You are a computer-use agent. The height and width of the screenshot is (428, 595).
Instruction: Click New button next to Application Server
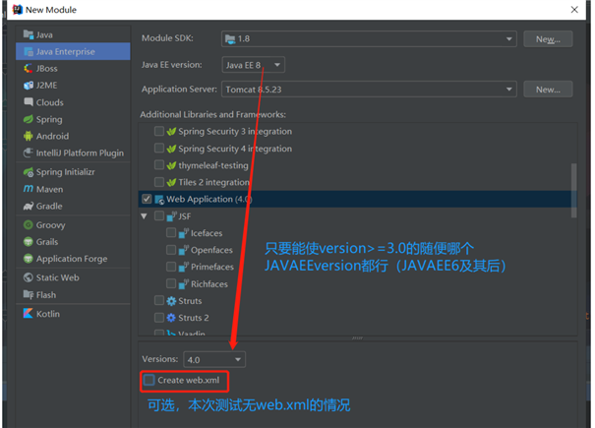548,90
